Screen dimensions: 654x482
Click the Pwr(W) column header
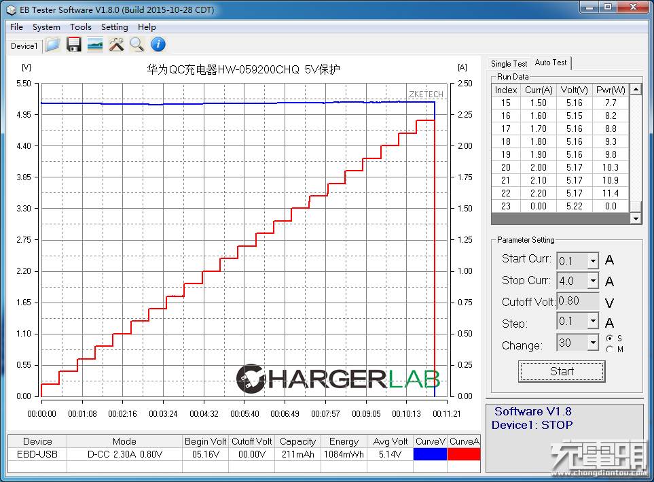(611, 90)
